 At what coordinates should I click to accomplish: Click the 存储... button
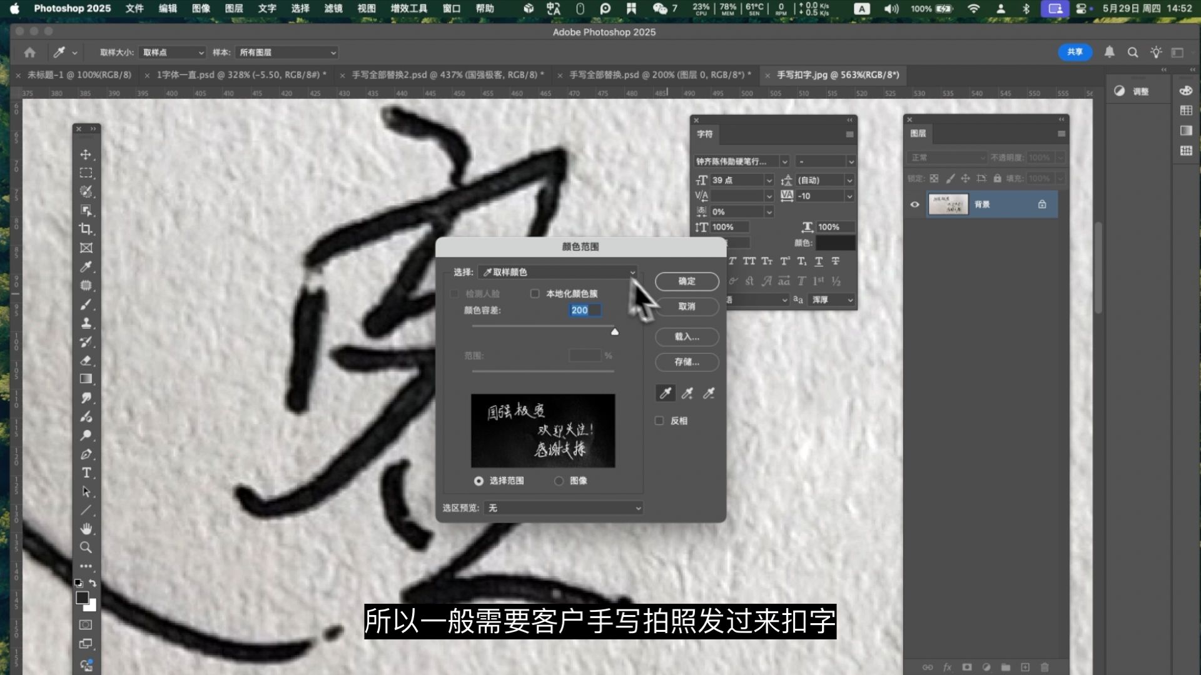point(687,362)
